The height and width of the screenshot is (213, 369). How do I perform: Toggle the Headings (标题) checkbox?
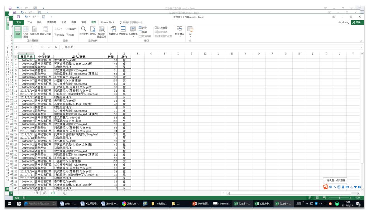click(67, 35)
